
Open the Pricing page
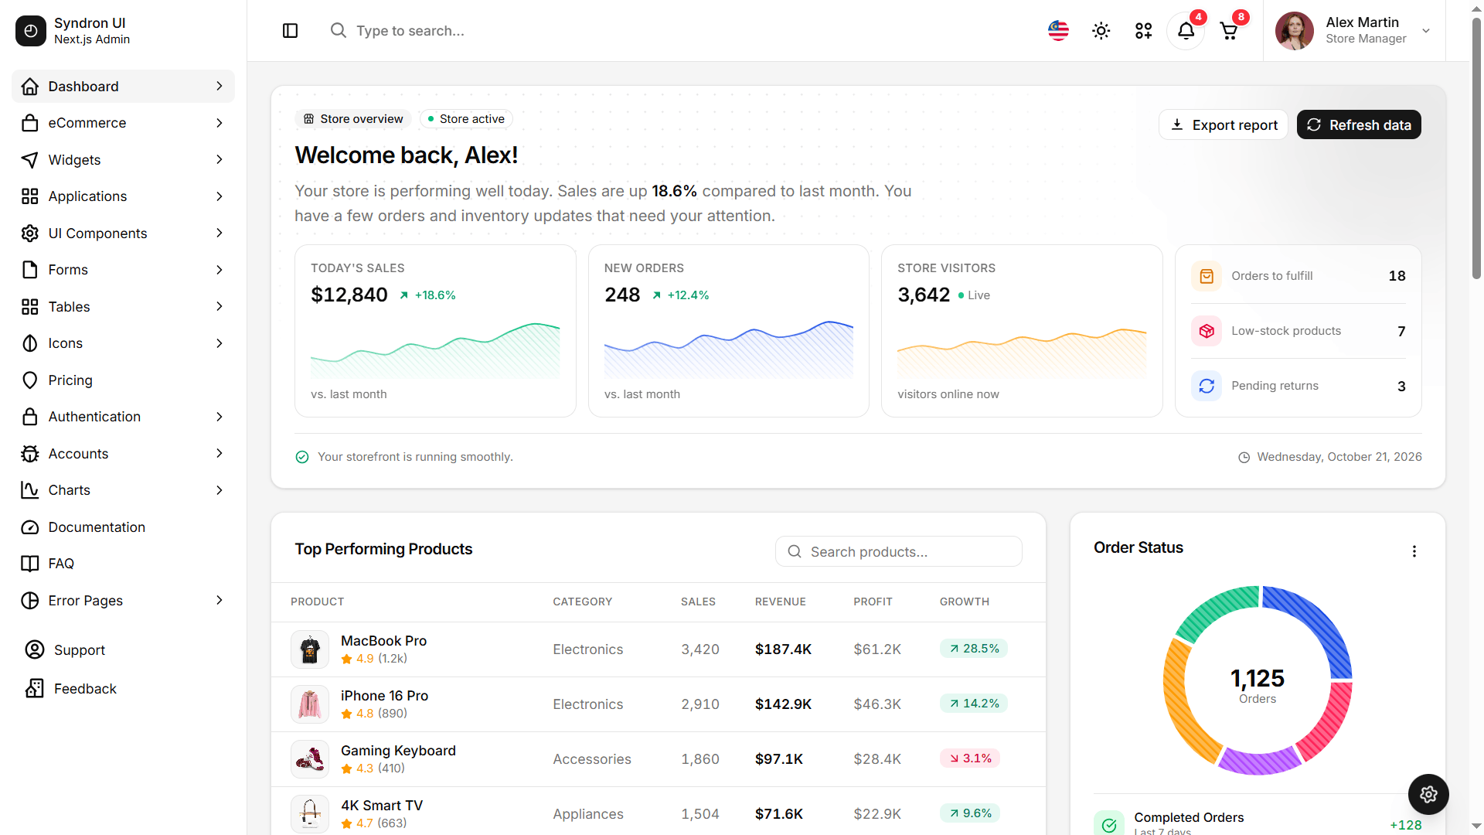click(x=124, y=380)
